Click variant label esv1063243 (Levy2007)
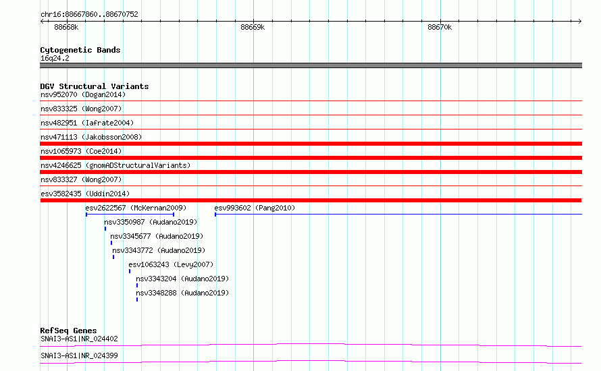Image resolution: width=601 pixels, height=371 pixels. 171,264
